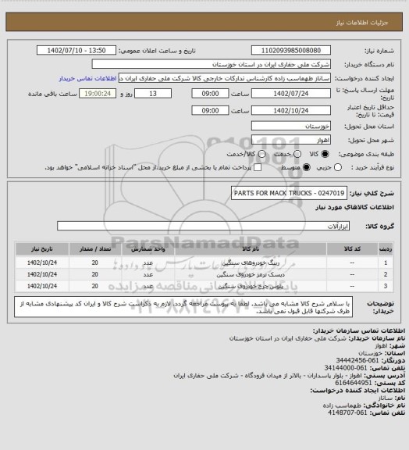Screen dimensions: 409x450
Task: Click the ردیف column header
Action: (386, 249)
